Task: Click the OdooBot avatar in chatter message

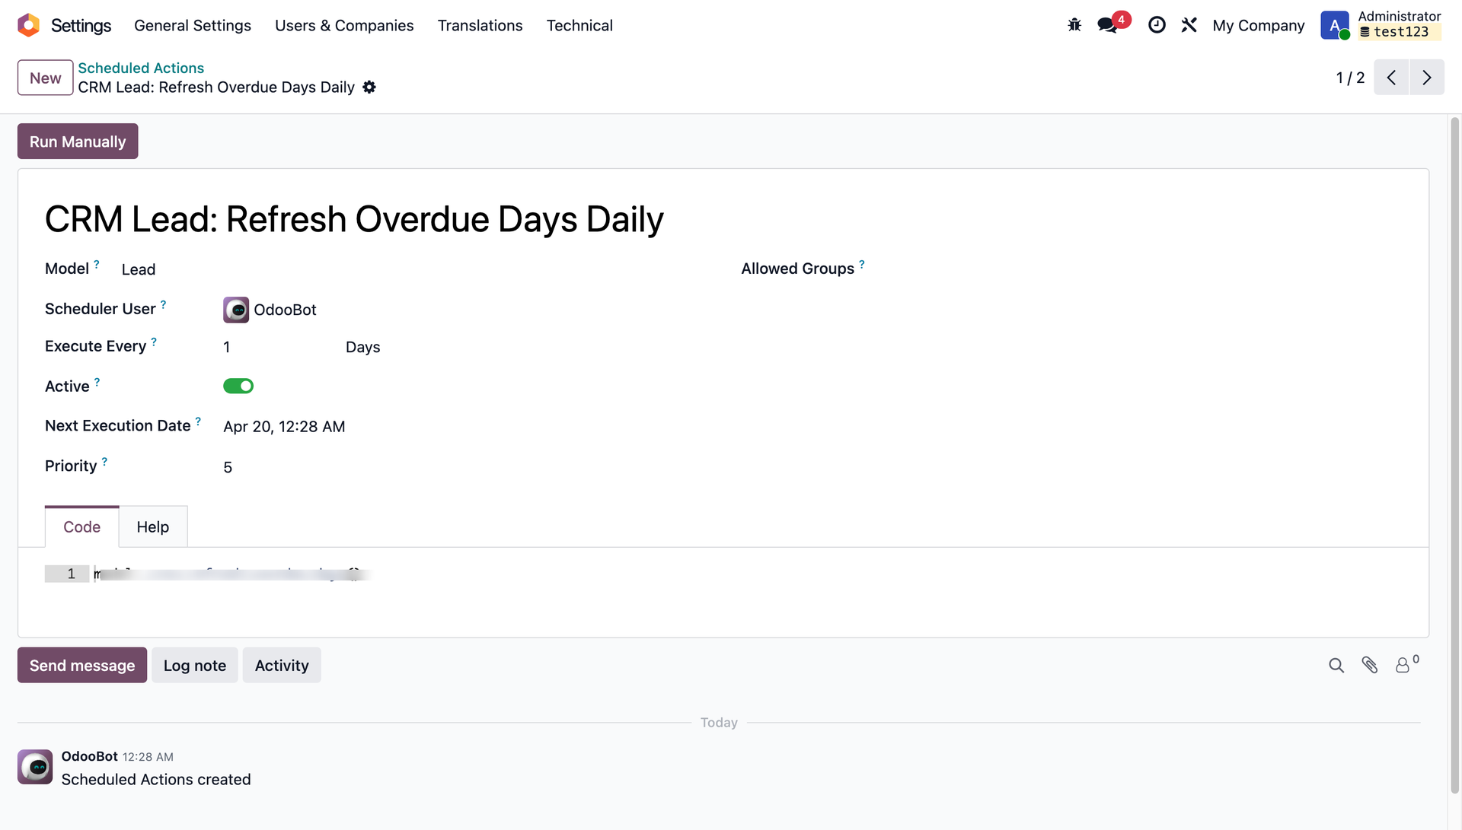Action: [x=35, y=767]
